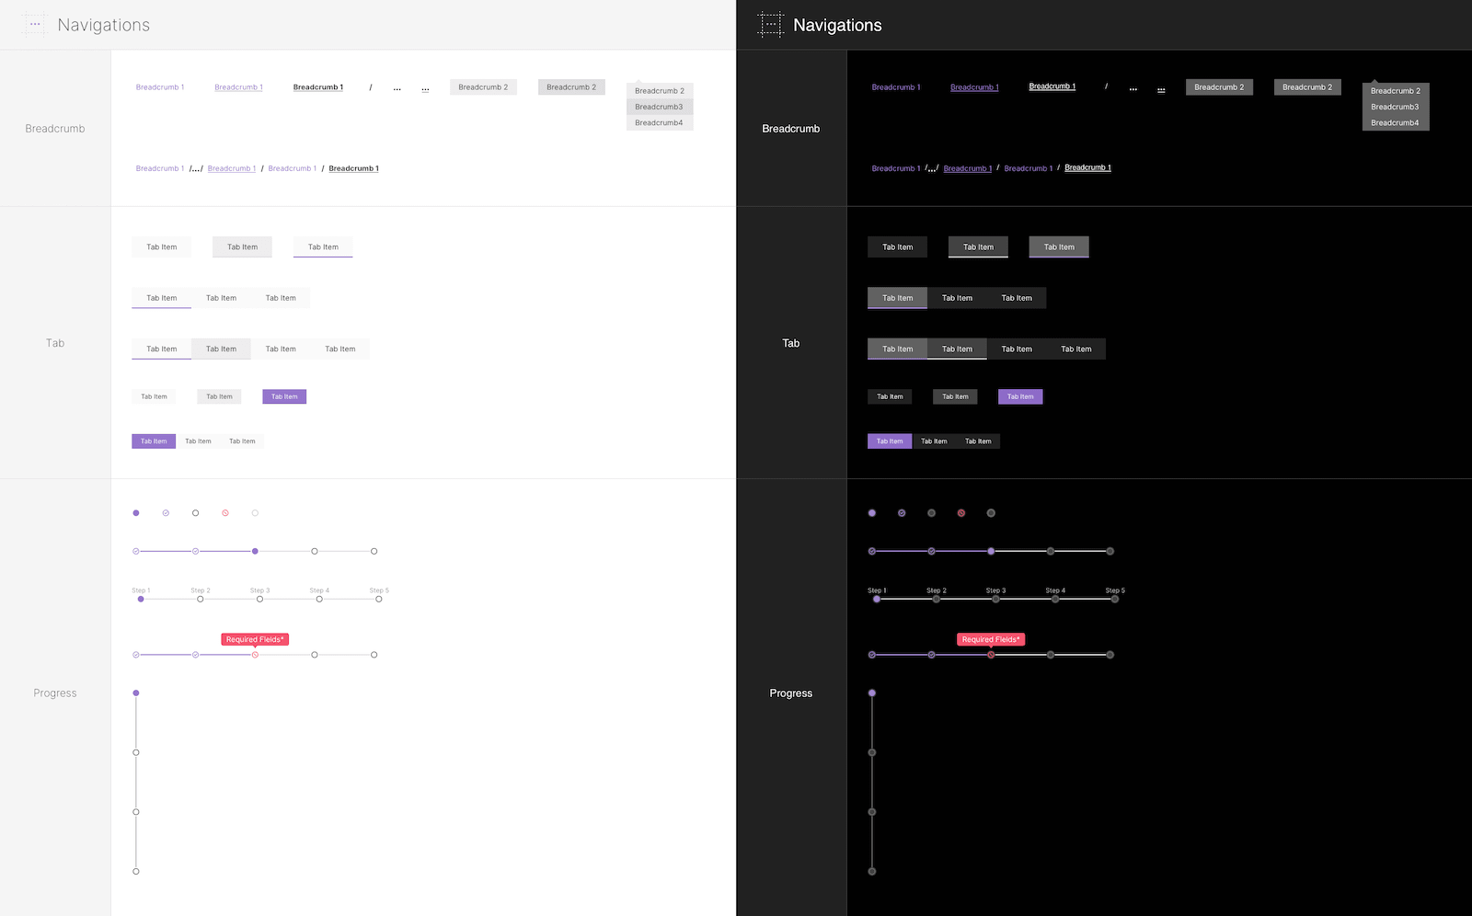The image size is (1472, 916).
Task: Click the dotted grid icon beside "Navigations" title
Action: tap(34, 25)
